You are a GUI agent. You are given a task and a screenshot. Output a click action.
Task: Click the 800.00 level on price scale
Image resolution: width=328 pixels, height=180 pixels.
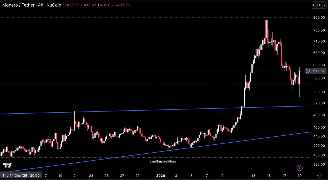(x=319, y=17)
